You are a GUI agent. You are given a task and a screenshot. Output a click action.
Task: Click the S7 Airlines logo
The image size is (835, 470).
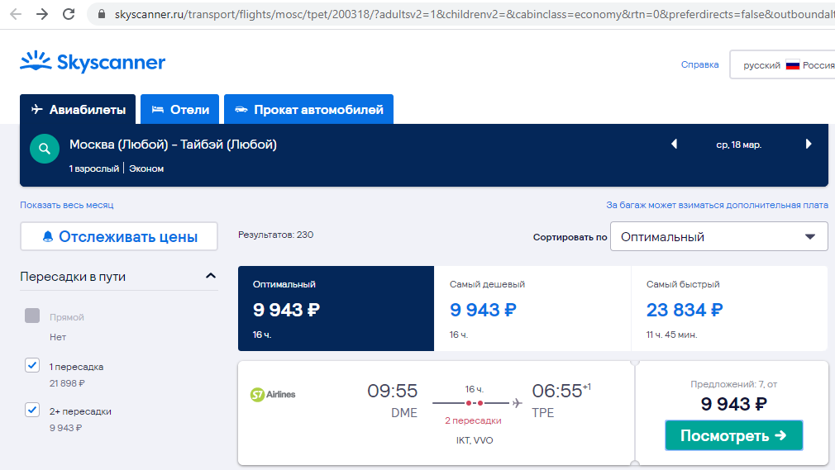click(273, 395)
